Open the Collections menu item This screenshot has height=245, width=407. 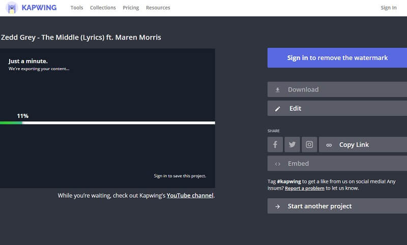103,8
